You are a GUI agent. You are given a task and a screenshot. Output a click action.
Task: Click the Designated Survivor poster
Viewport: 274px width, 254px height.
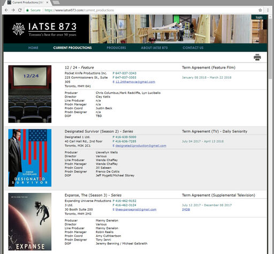(x=30, y=158)
